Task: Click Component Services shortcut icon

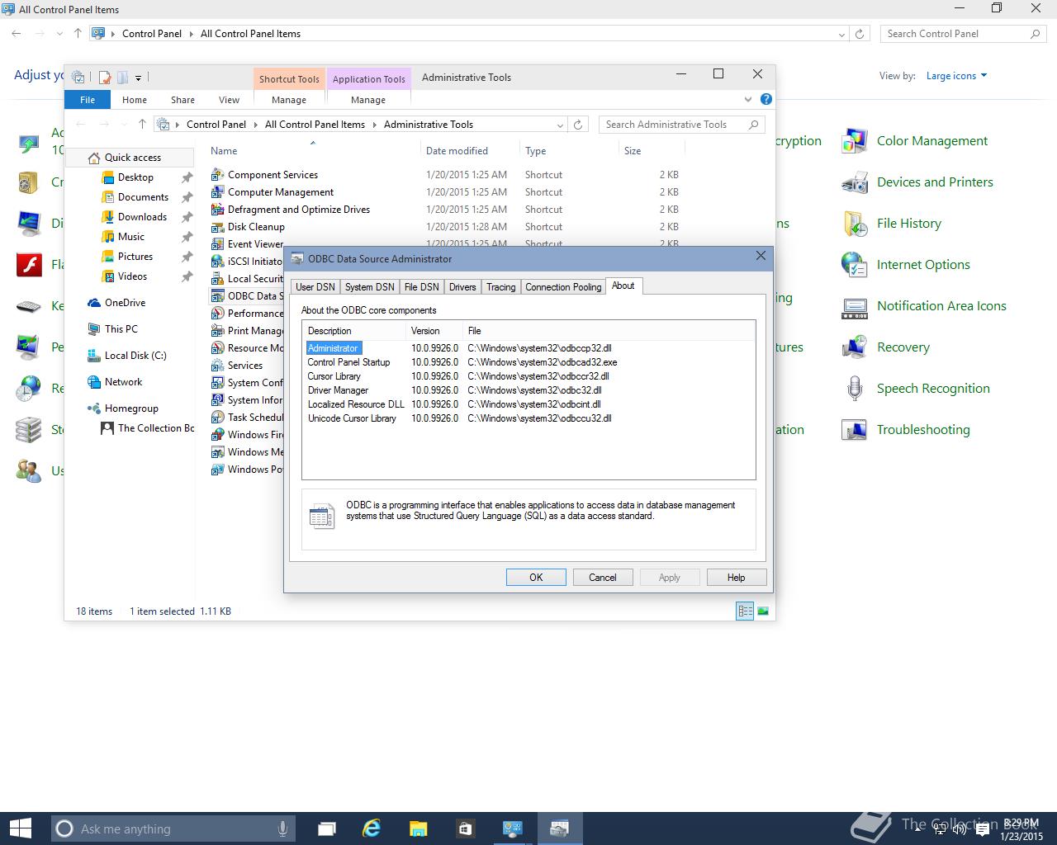Action: coord(217,175)
